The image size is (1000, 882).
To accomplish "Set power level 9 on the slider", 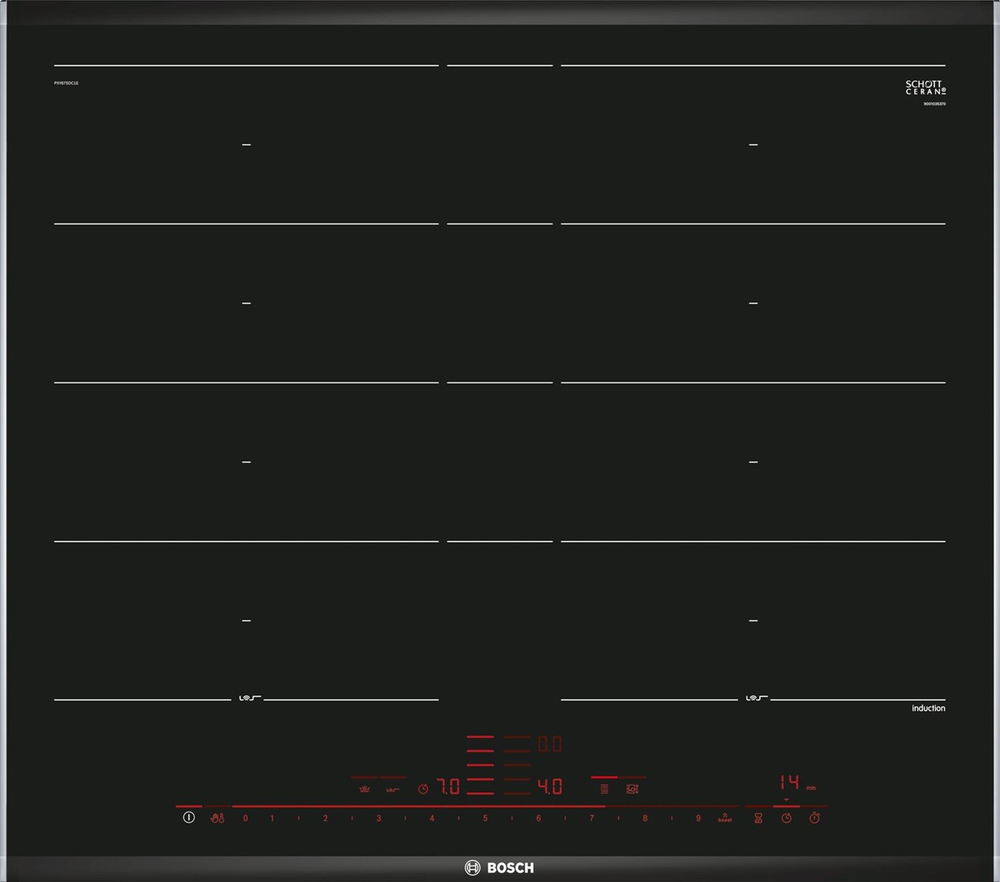I will click(x=698, y=819).
